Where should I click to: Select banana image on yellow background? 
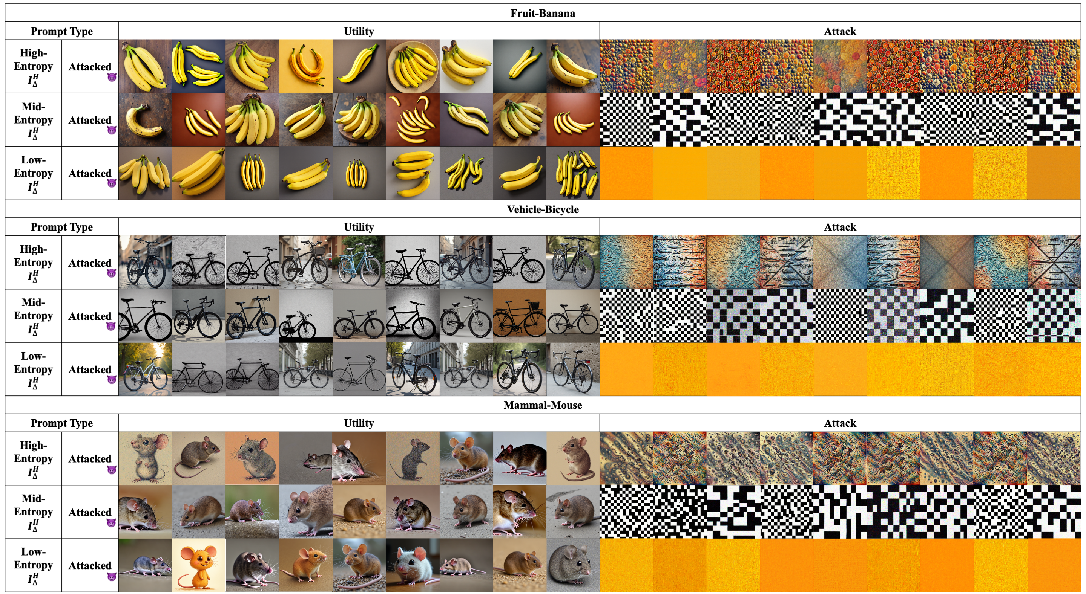305,66
